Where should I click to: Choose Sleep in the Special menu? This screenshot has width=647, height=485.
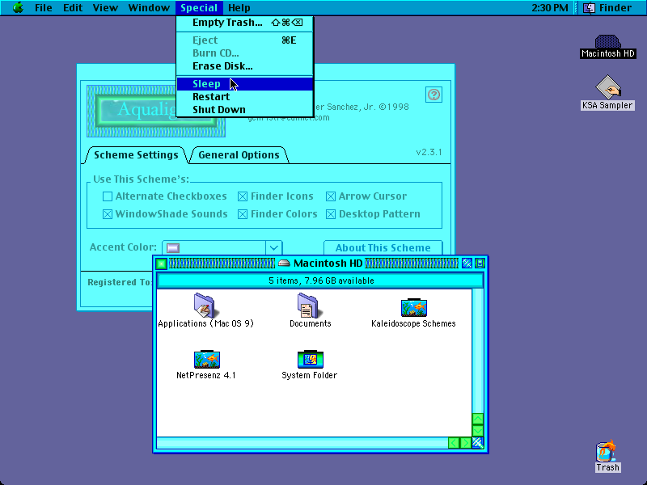pos(245,84)
